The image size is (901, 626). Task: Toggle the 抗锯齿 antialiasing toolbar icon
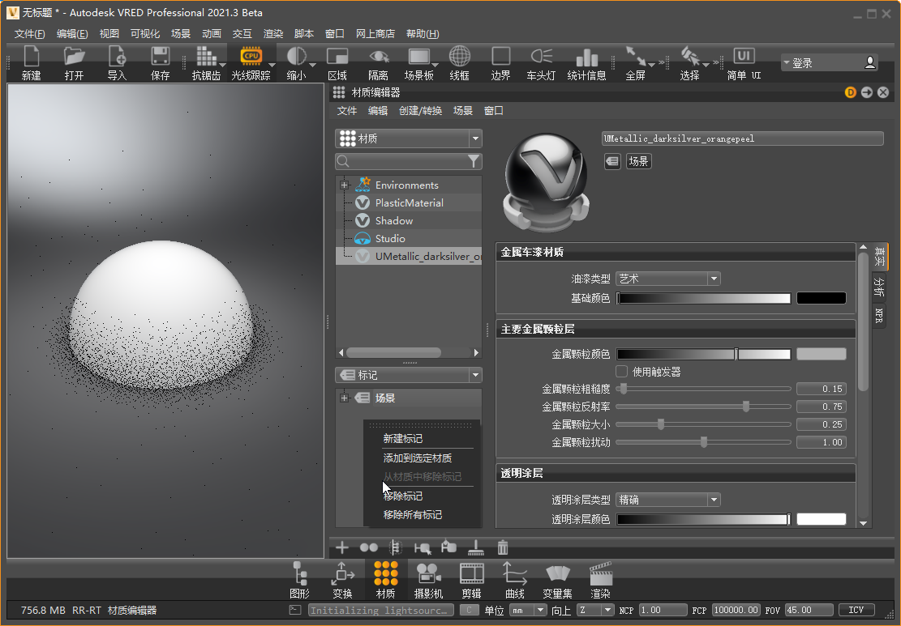point(206,63)
